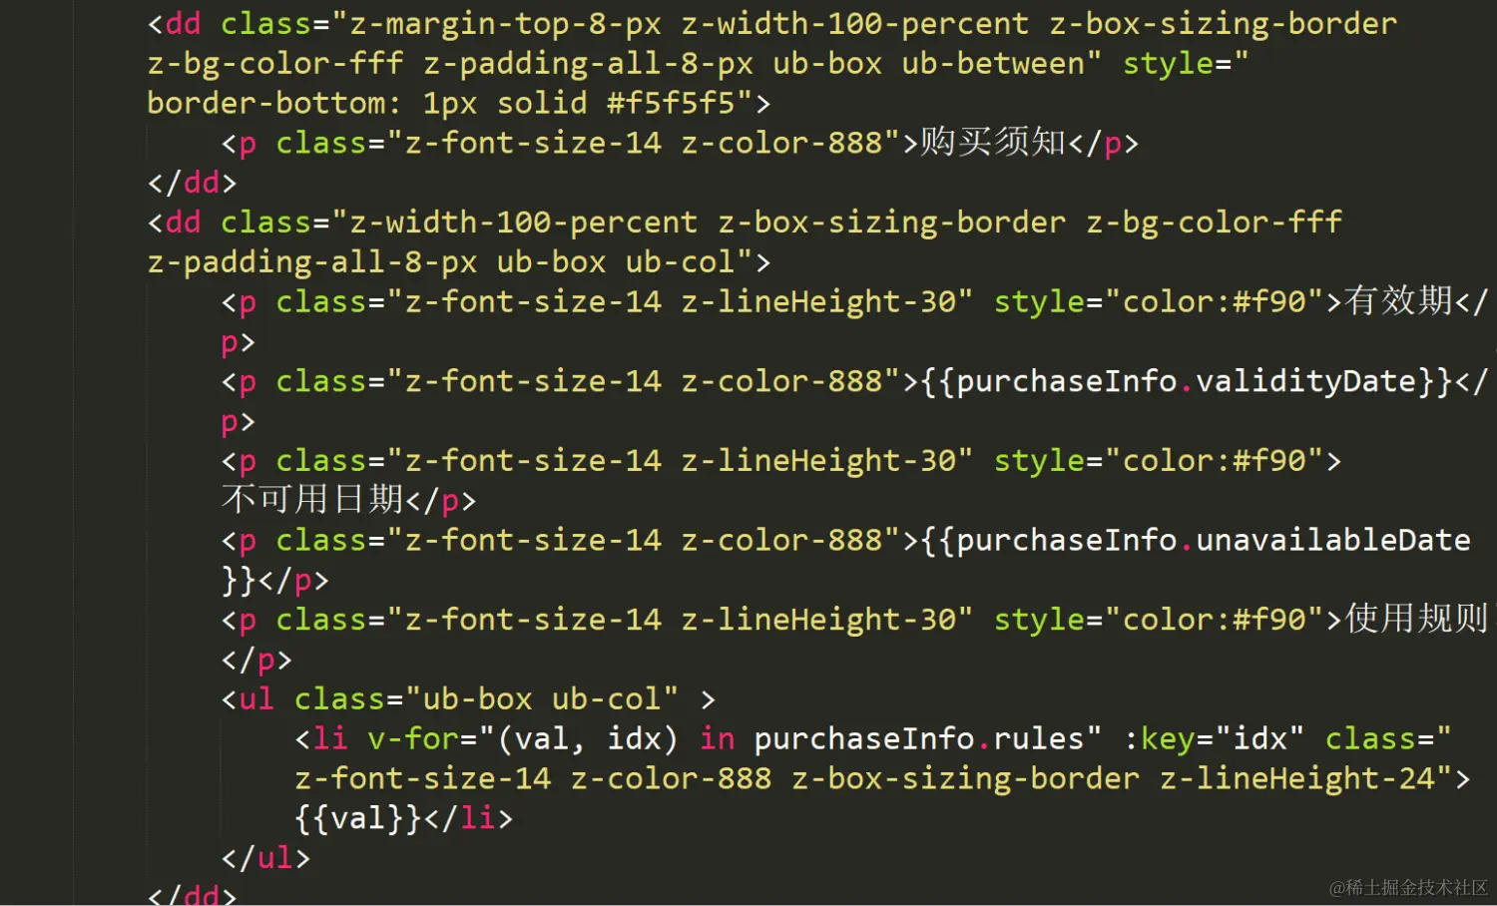Click class value z-margin-top-8-px
Image resolution: width=1497 pixels, height=906 pixels.
[x=505, y=23]
